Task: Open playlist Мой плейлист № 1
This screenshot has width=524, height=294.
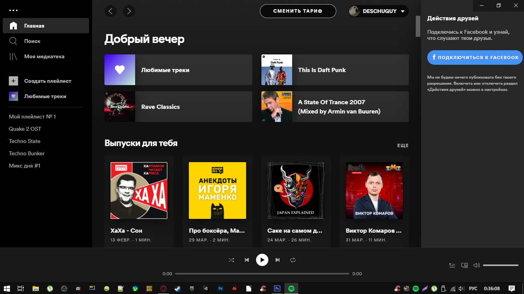Action: [32, 117]
